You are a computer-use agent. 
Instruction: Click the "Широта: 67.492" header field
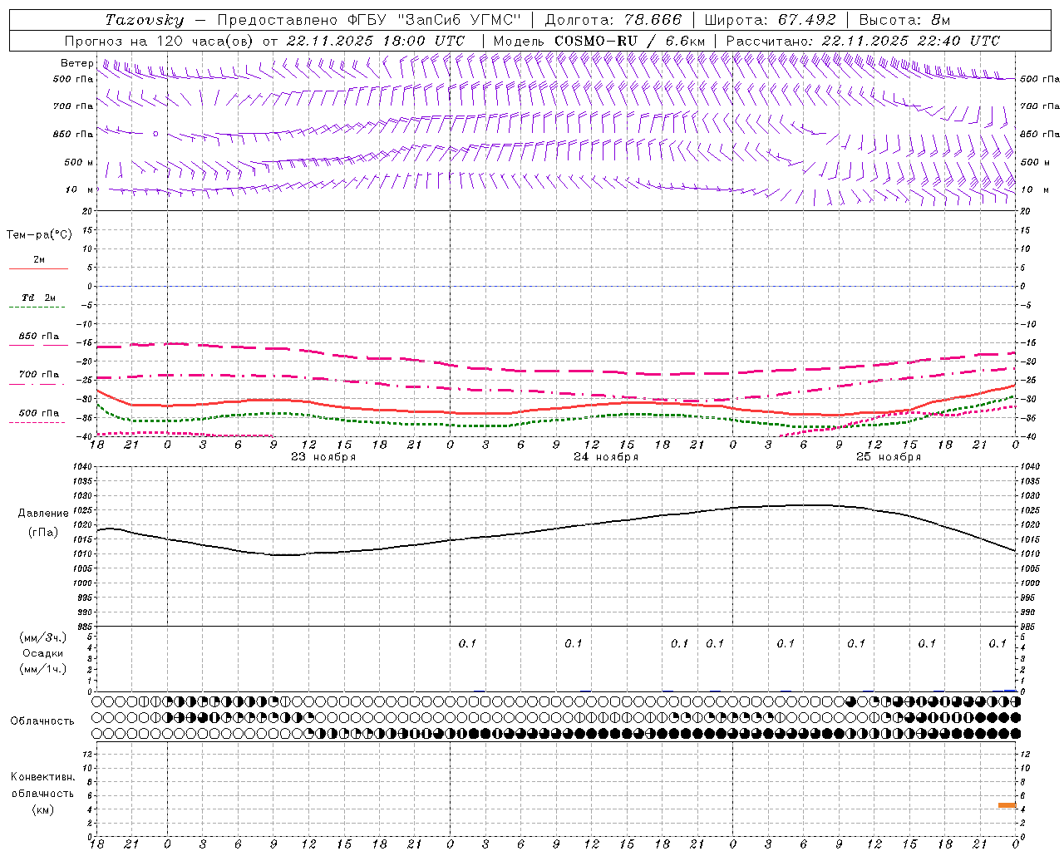[x=770, y=20]
